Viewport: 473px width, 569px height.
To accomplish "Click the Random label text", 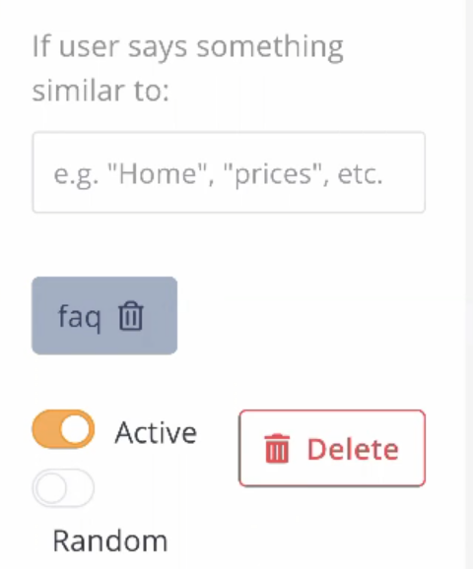I will (x=110, y=540).
